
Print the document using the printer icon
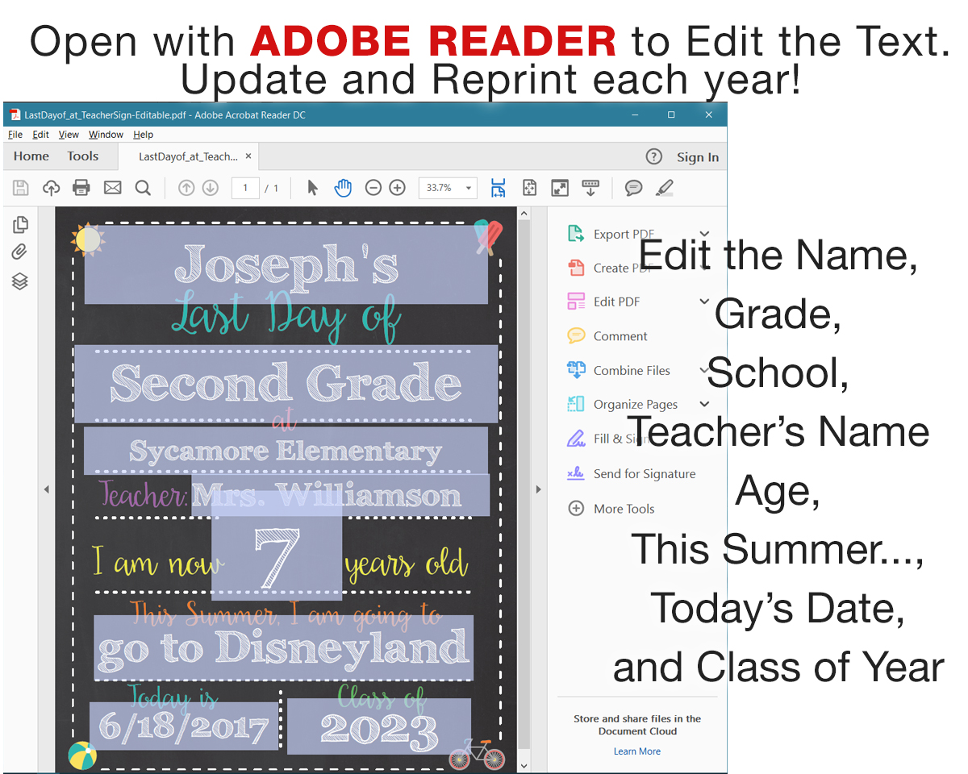(81, 188)
